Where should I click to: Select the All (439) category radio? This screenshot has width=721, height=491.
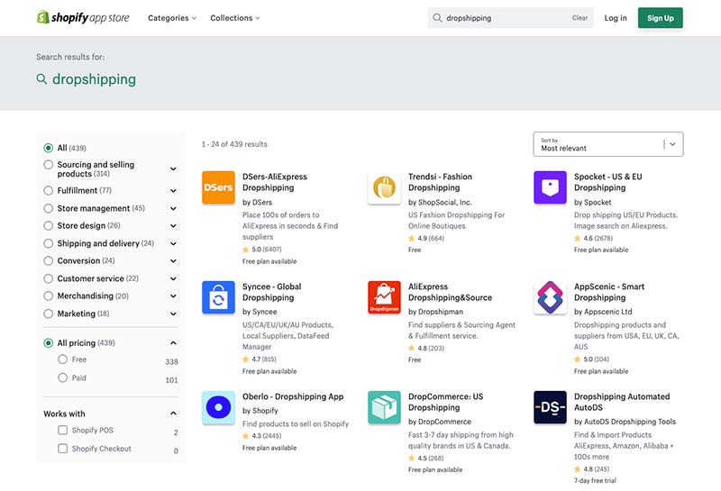pos(49,148)
